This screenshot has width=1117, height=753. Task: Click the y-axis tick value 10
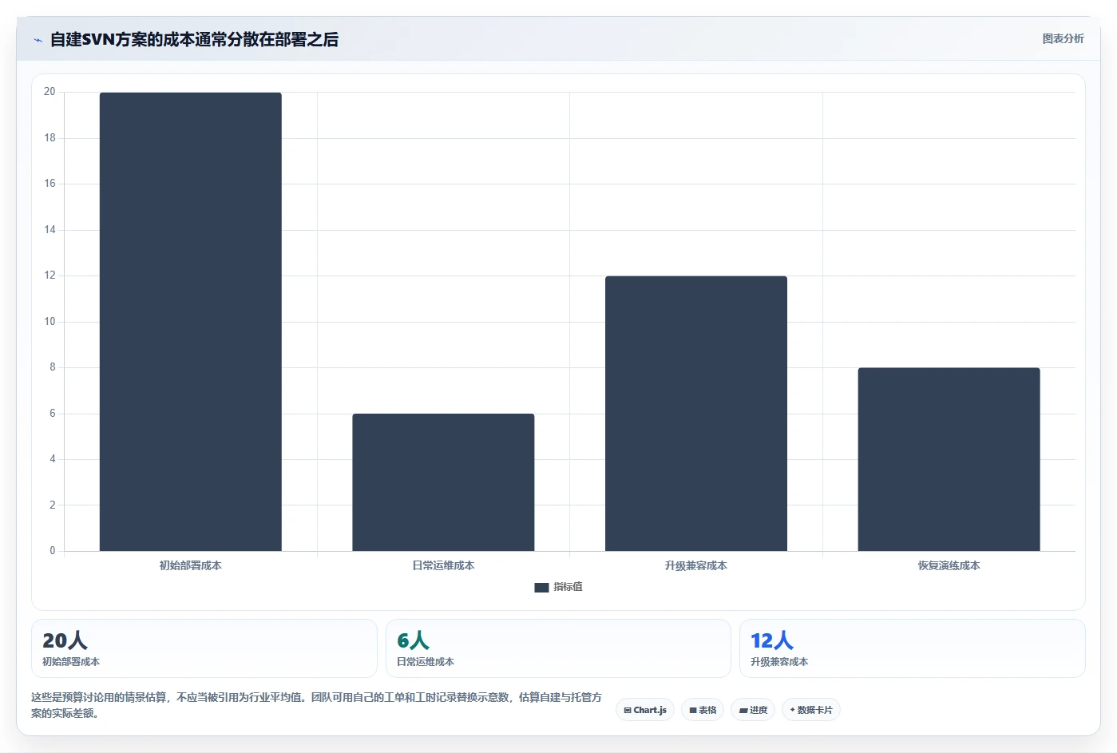click(50, 322)
